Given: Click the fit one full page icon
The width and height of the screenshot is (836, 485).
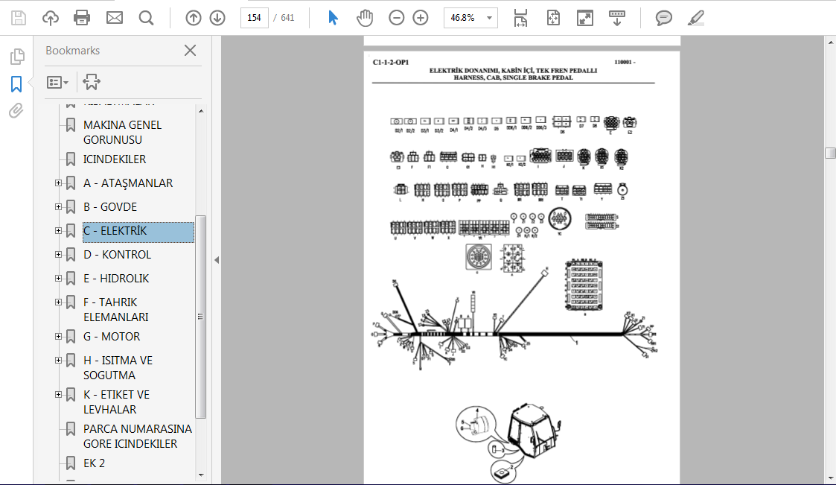Looking at the screenshot, I should pos(553,18).
